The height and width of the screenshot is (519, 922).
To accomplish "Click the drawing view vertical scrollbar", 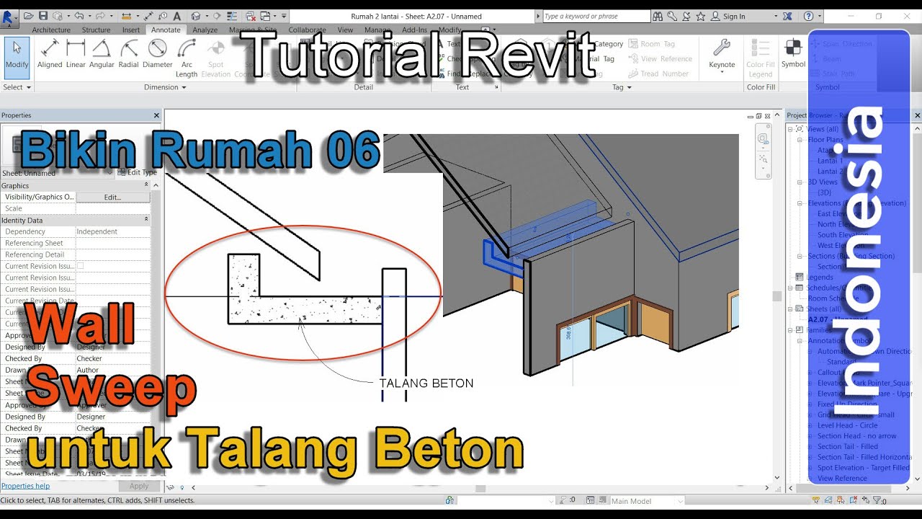I will pos(776,296).
